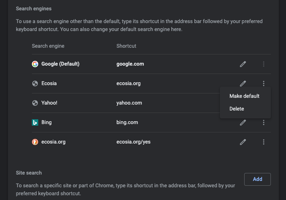Open more actions for Bing
The width and height of the screenshot is (286, 200).
point(264,123)
